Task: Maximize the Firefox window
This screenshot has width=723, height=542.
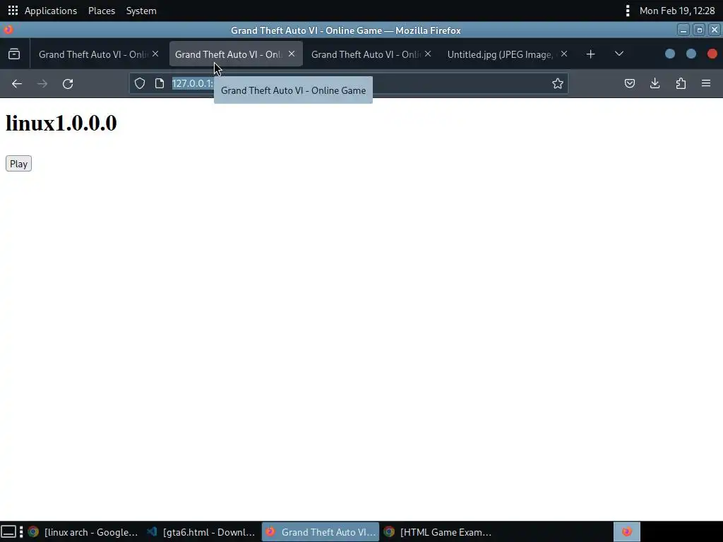Action: (699, 30)
